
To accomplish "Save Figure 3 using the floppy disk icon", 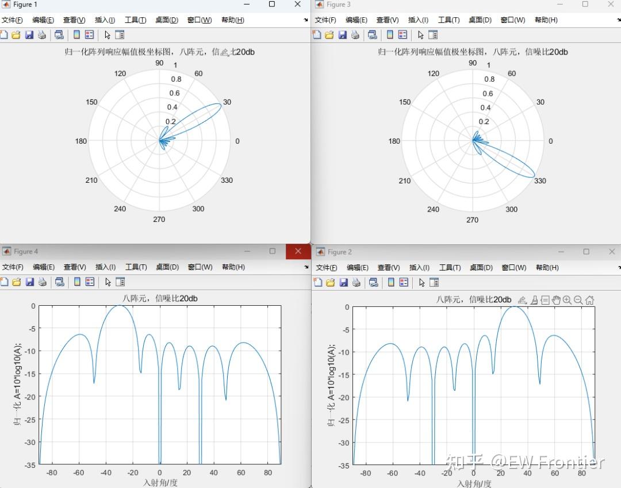I will 343,35.
